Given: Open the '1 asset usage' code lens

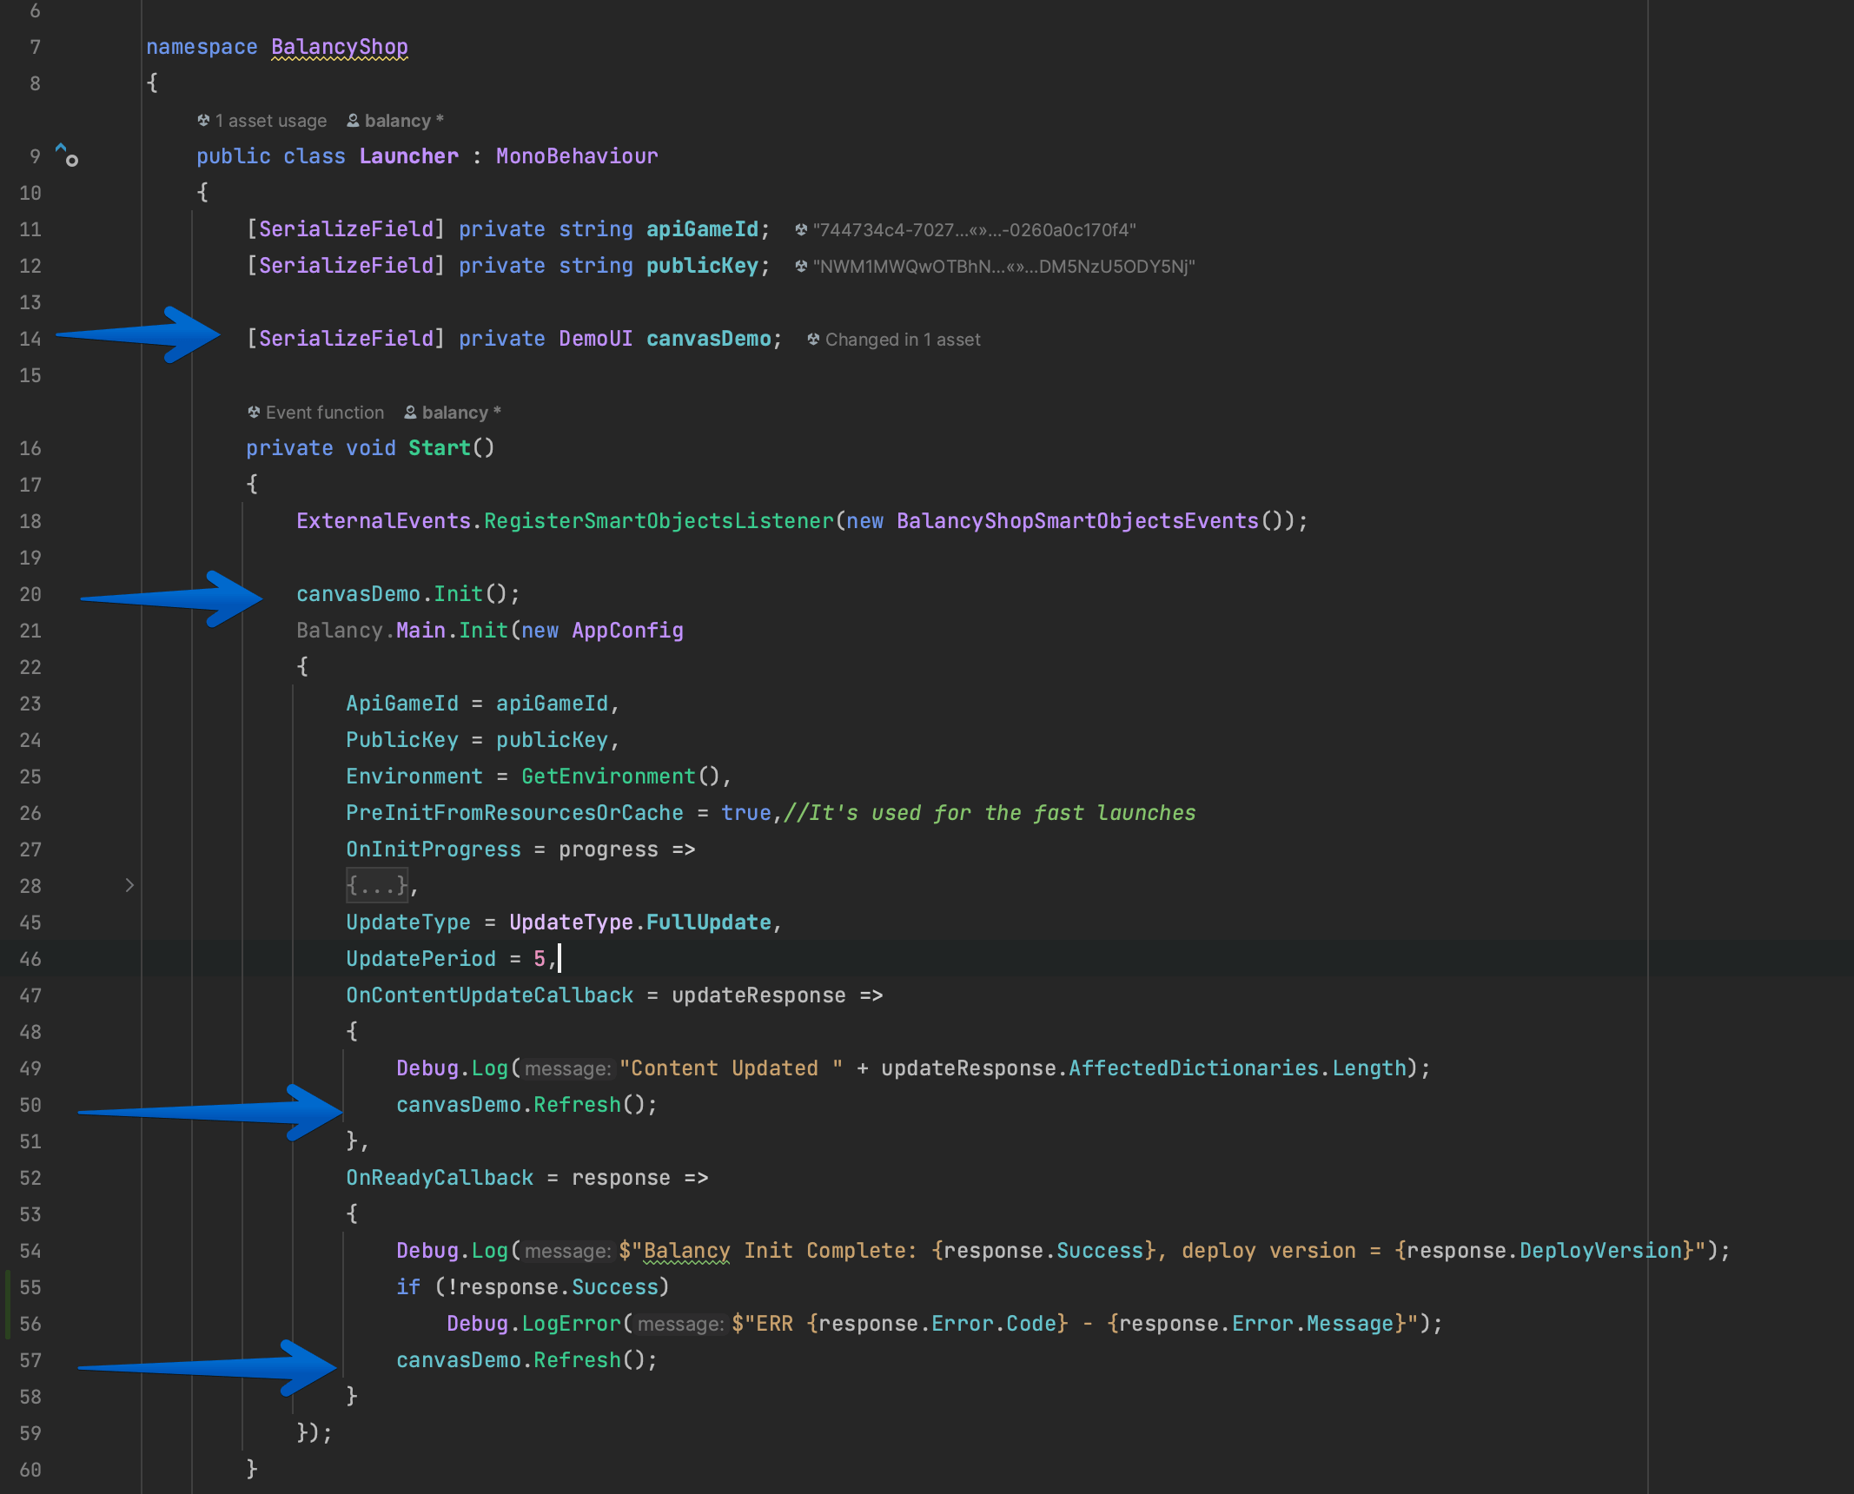Looking at the screenshot, I should tap(271, 121).
